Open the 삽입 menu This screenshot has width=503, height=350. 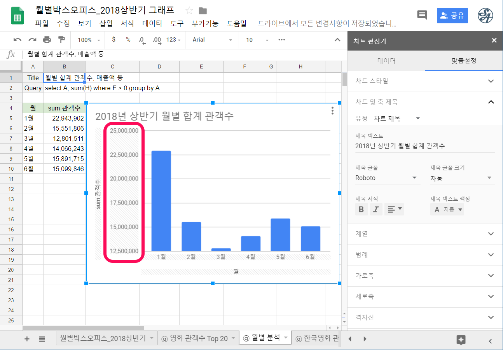(105, 23)
